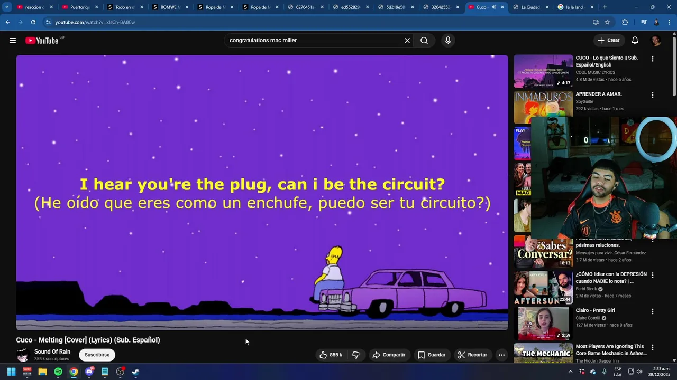The width and height of the screenshot is (677, 380).
Task: Go back with the browser back arrow
Action: pyautogui.click(x=7, y=22)
